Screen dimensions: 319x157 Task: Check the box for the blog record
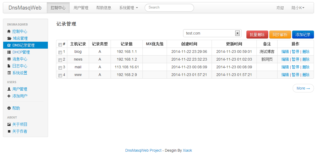point(60,52)
